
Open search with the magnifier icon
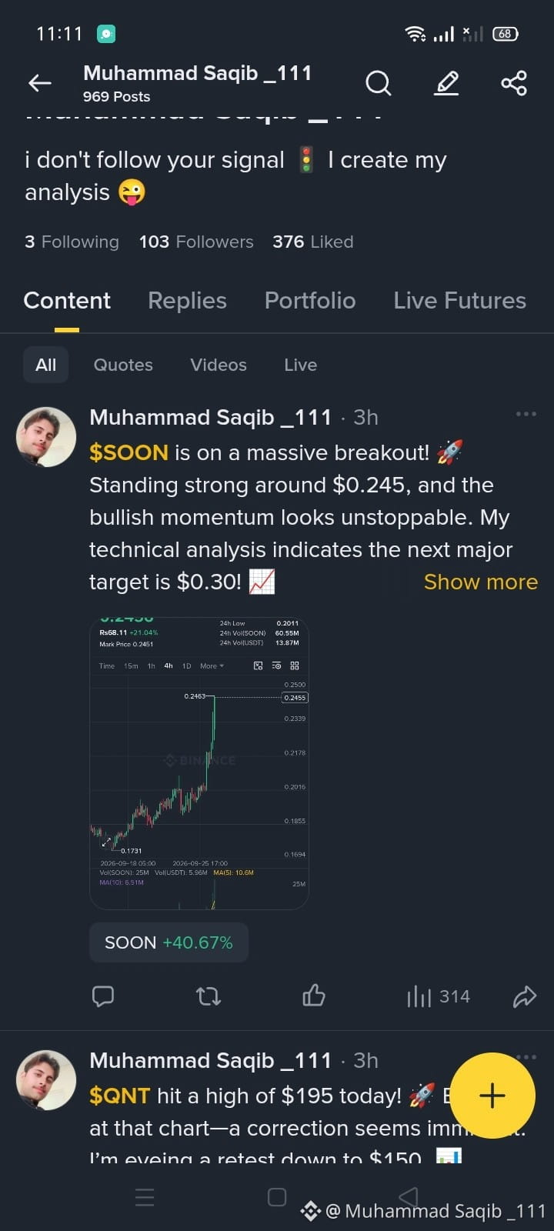pos(378,83)
